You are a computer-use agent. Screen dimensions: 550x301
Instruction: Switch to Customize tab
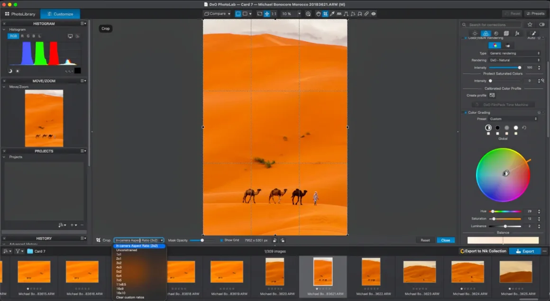pos(60,14)
